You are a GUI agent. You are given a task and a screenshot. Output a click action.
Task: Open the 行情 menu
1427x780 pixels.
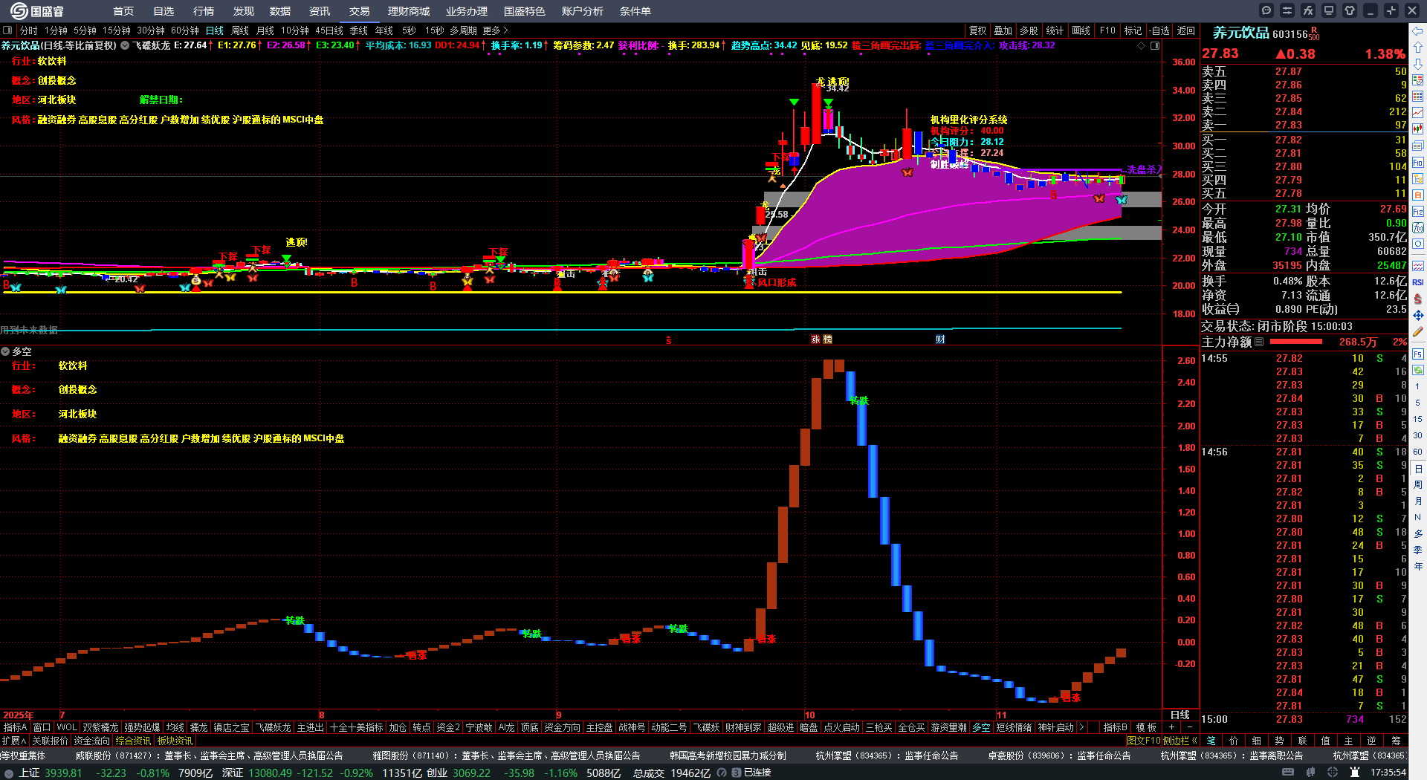point(204,11)
